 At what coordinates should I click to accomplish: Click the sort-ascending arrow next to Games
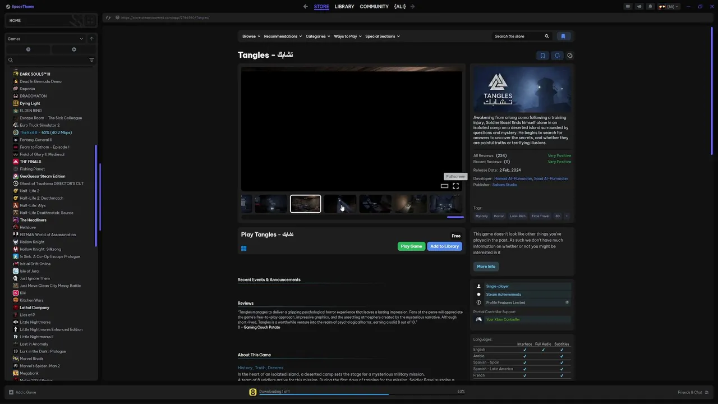tap(91, 39)
